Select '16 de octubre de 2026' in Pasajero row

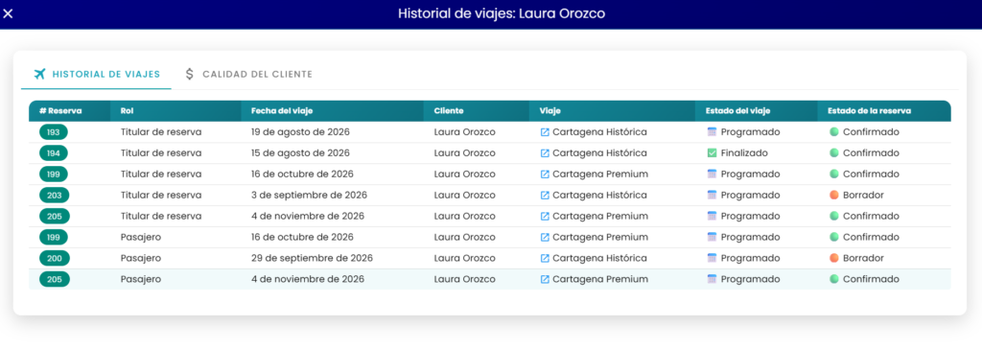[302, 238]
